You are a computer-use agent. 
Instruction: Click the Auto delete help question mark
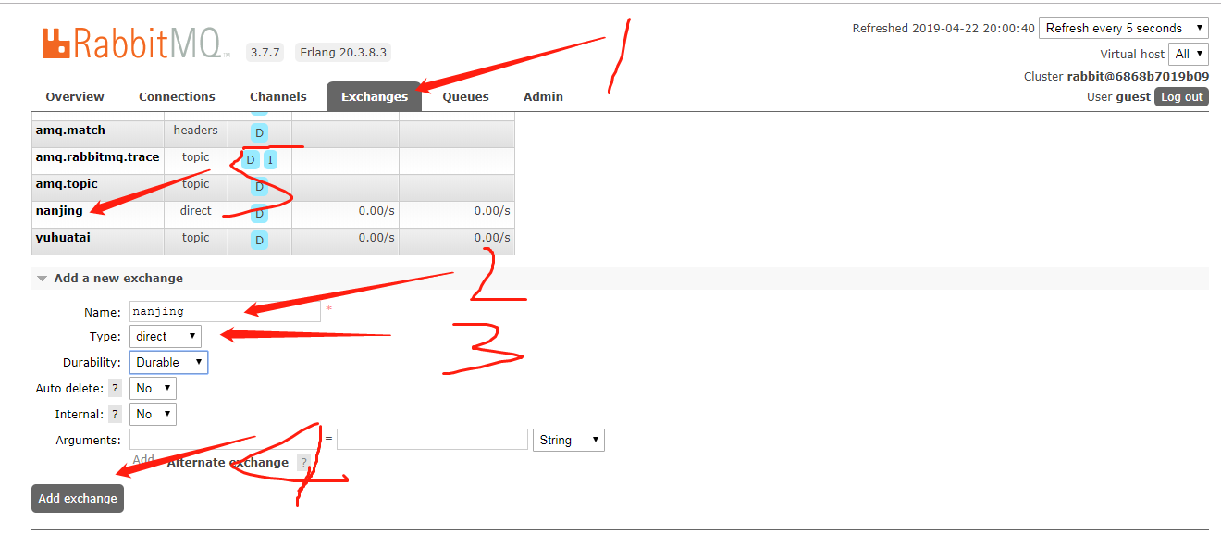click(x=116, y=389)
